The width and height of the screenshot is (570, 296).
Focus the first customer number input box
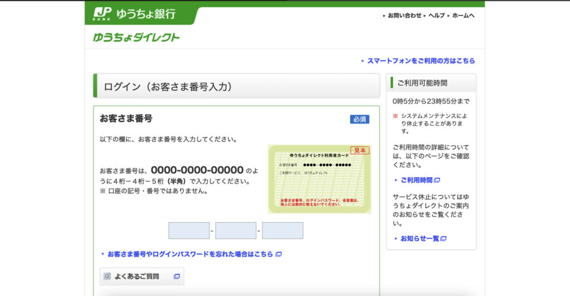click(189, 231)
